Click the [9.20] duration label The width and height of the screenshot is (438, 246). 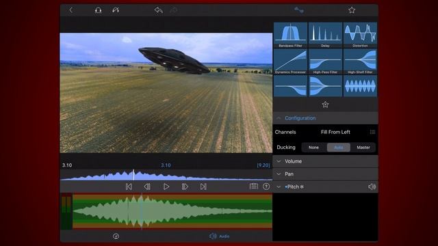tap(263, 165)
